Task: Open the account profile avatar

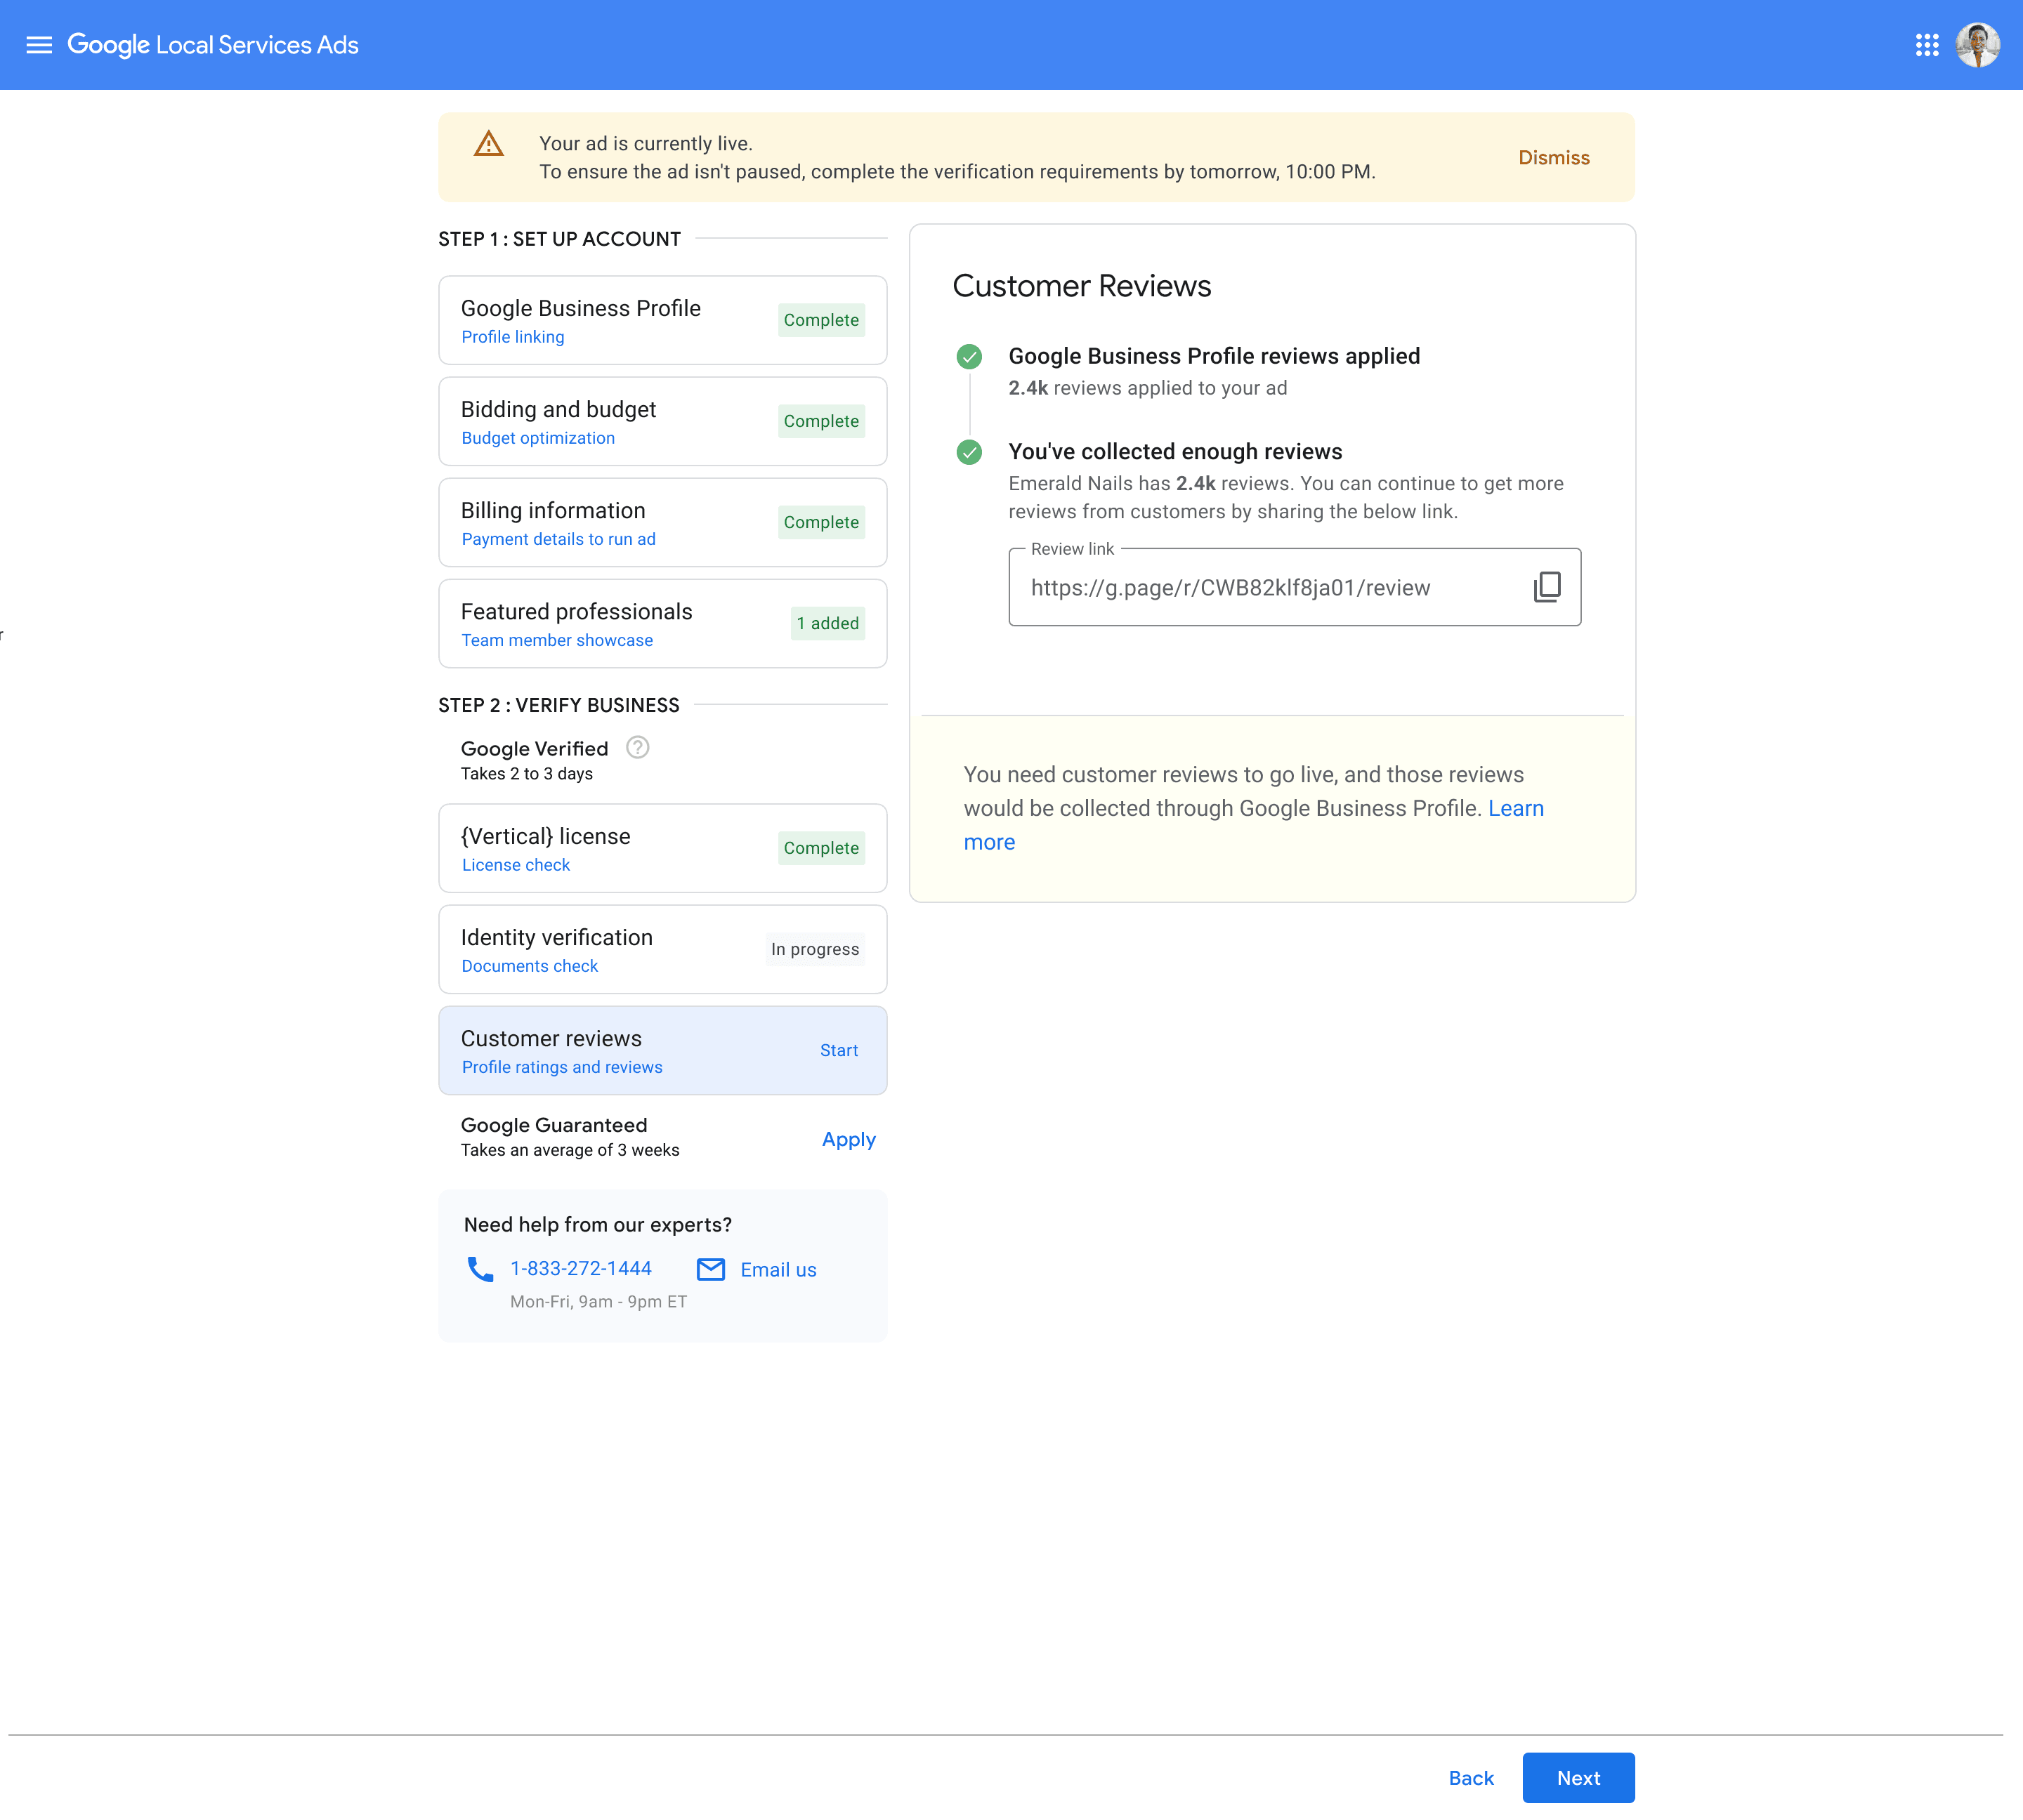Action: 1978,45
